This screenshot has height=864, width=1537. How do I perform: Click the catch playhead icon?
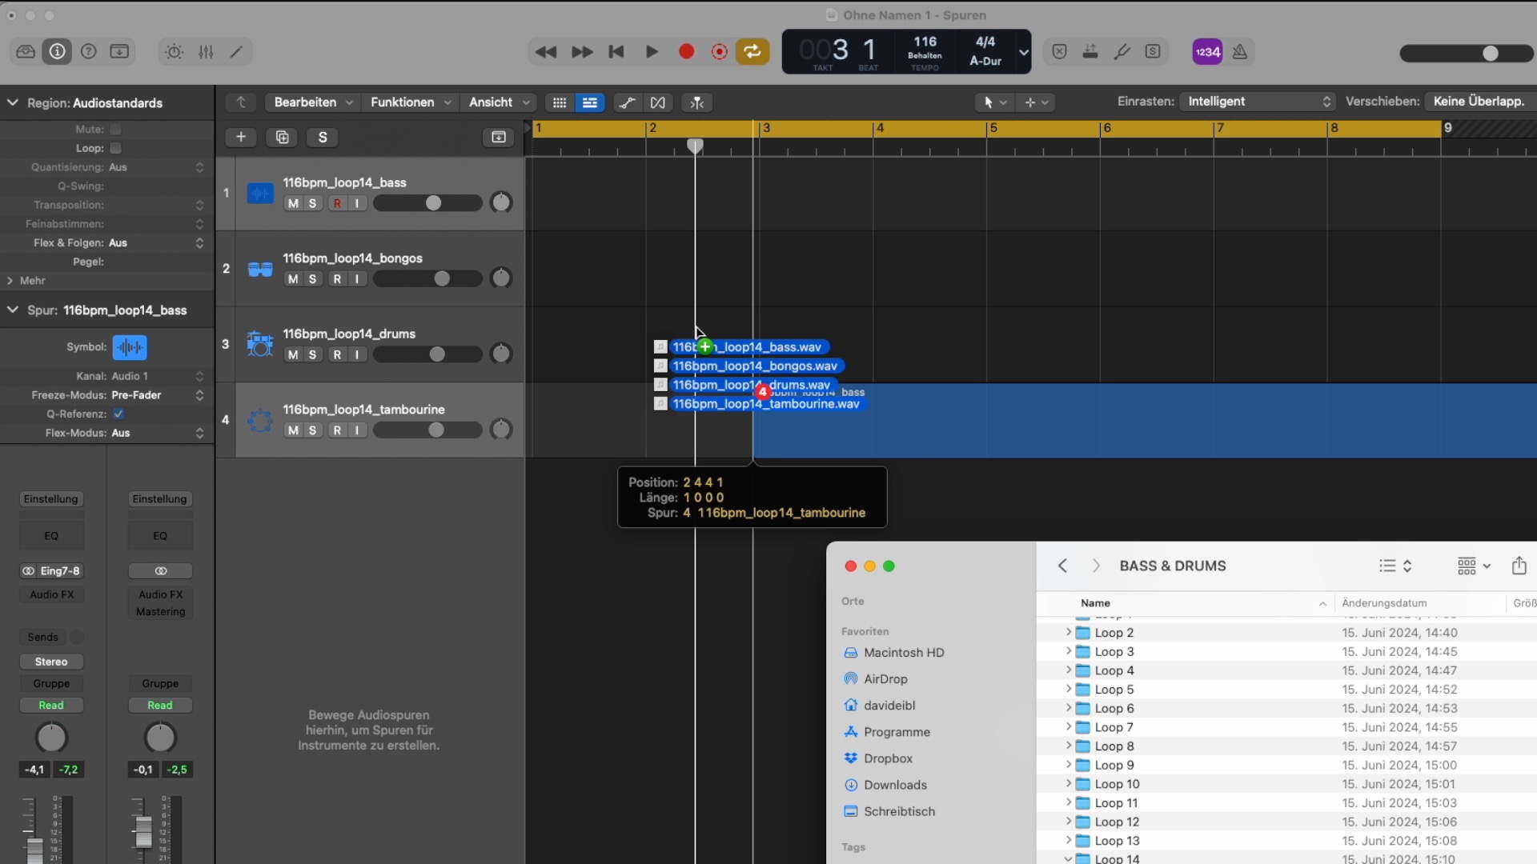point(697,102)
